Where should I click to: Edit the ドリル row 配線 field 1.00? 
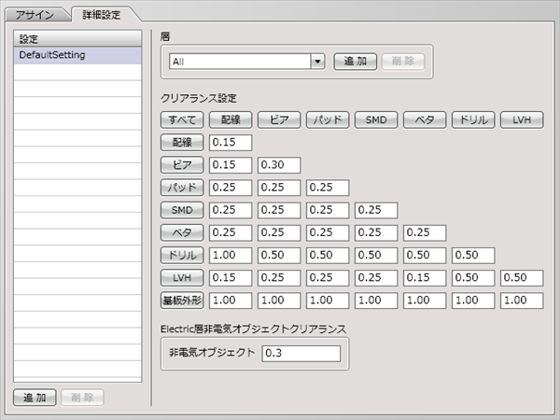[x=231, y=256]
